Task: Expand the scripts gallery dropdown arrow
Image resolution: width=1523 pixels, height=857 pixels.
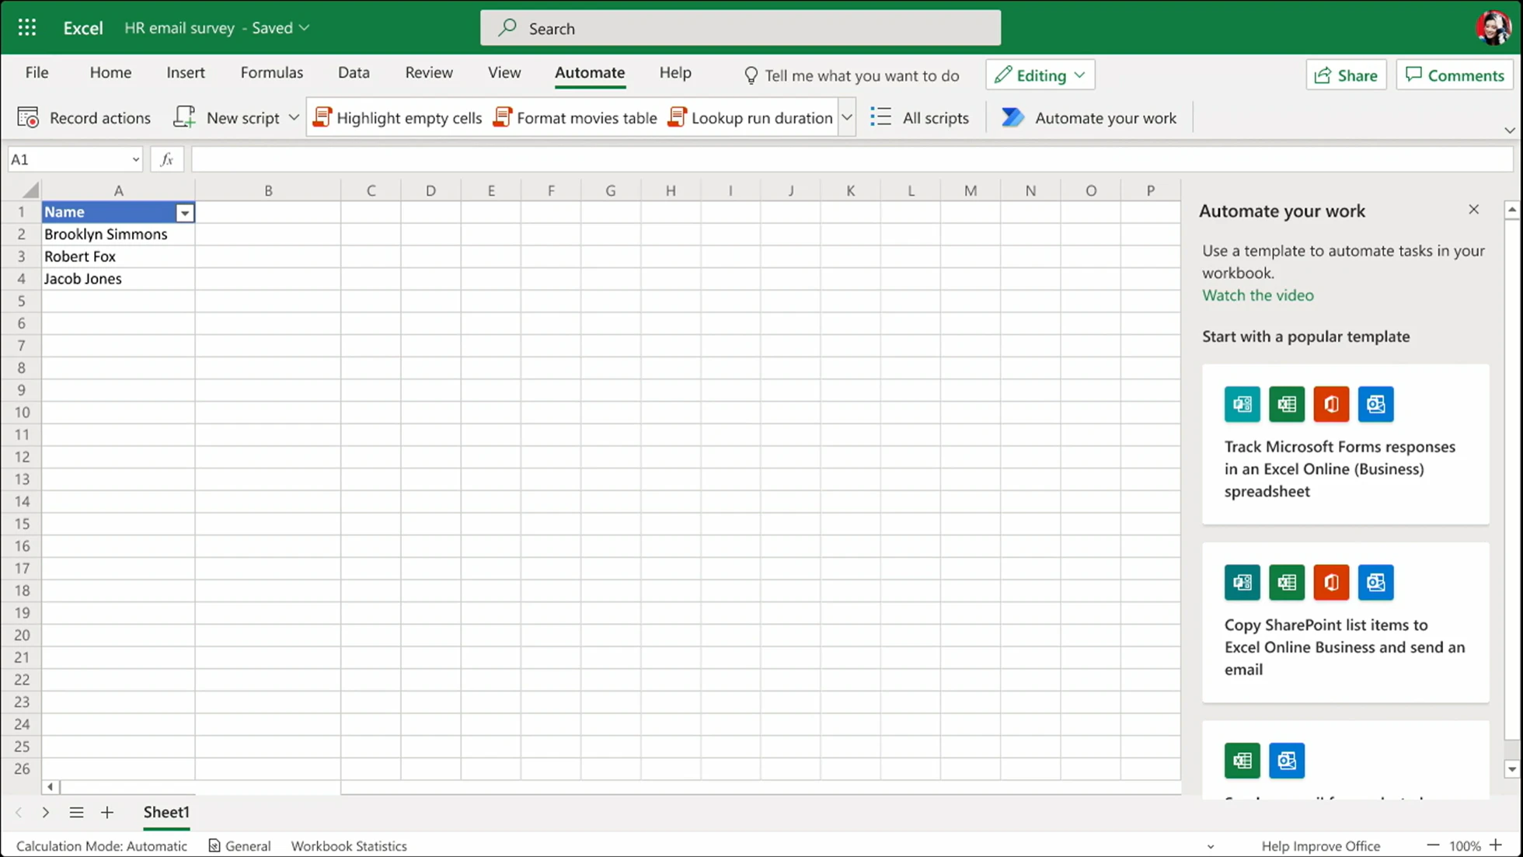Action: tap(847, 117)
